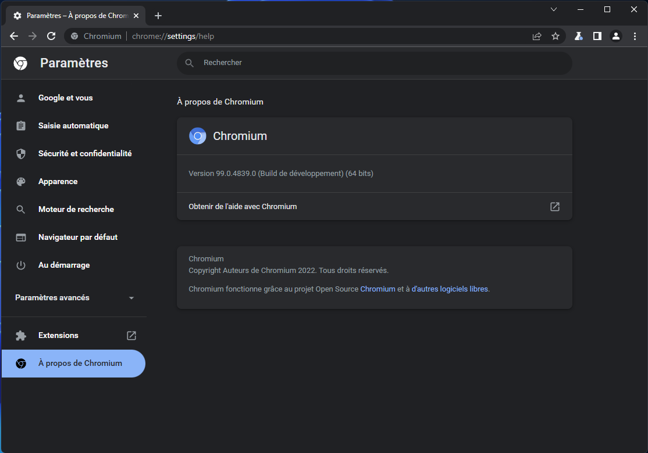Click the À propos de Chromium page heading
This screenshot has width=648, height=453.
[220, 102]
